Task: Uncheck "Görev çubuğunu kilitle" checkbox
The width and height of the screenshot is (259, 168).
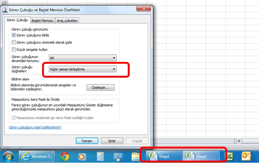Action: tap(14, 35)
